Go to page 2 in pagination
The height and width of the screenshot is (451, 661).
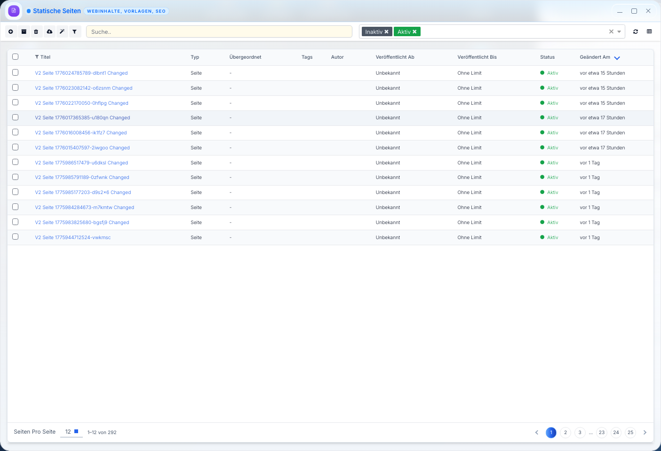coord(565,433)
